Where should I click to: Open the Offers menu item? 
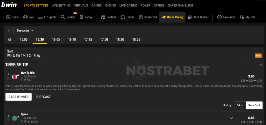pos(159,5)
